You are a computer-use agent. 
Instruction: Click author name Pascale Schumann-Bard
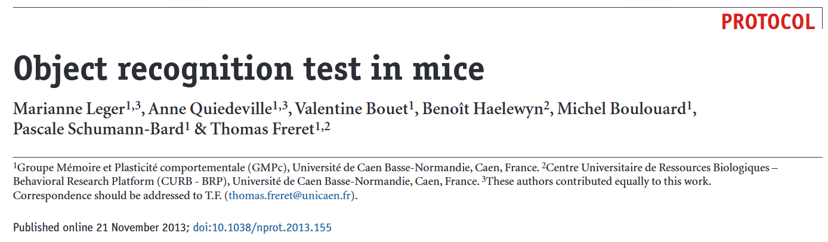pyautogui.click(x=98, y=130)
